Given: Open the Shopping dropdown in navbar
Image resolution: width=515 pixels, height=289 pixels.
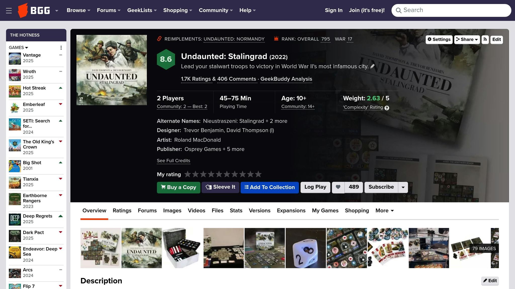Looking at the screenshot, I should [178, 10].
